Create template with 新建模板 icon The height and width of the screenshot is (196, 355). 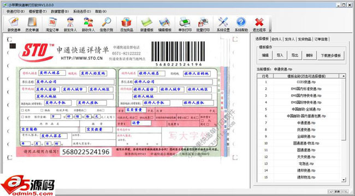pos(147,24)
